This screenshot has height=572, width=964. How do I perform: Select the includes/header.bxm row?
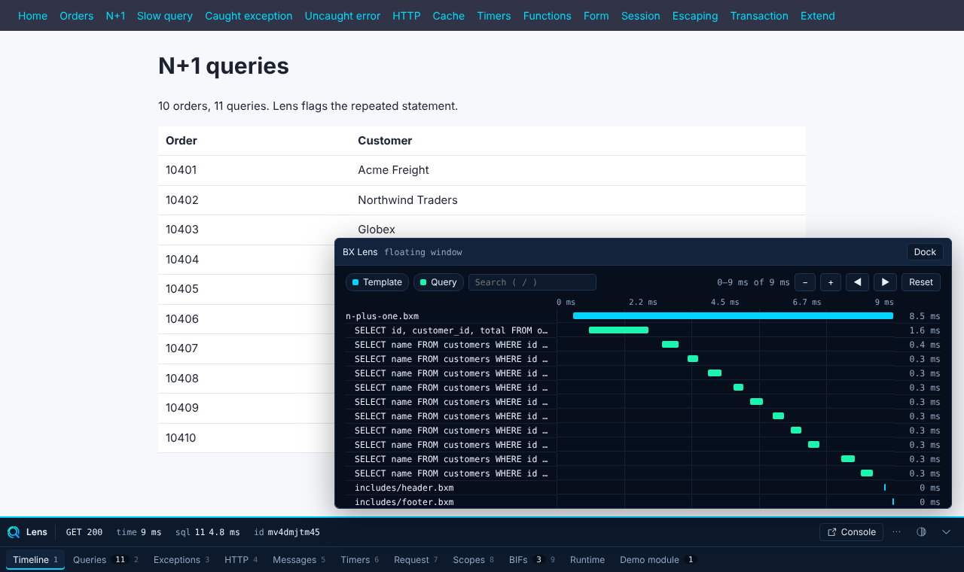[x=643, y=488]
